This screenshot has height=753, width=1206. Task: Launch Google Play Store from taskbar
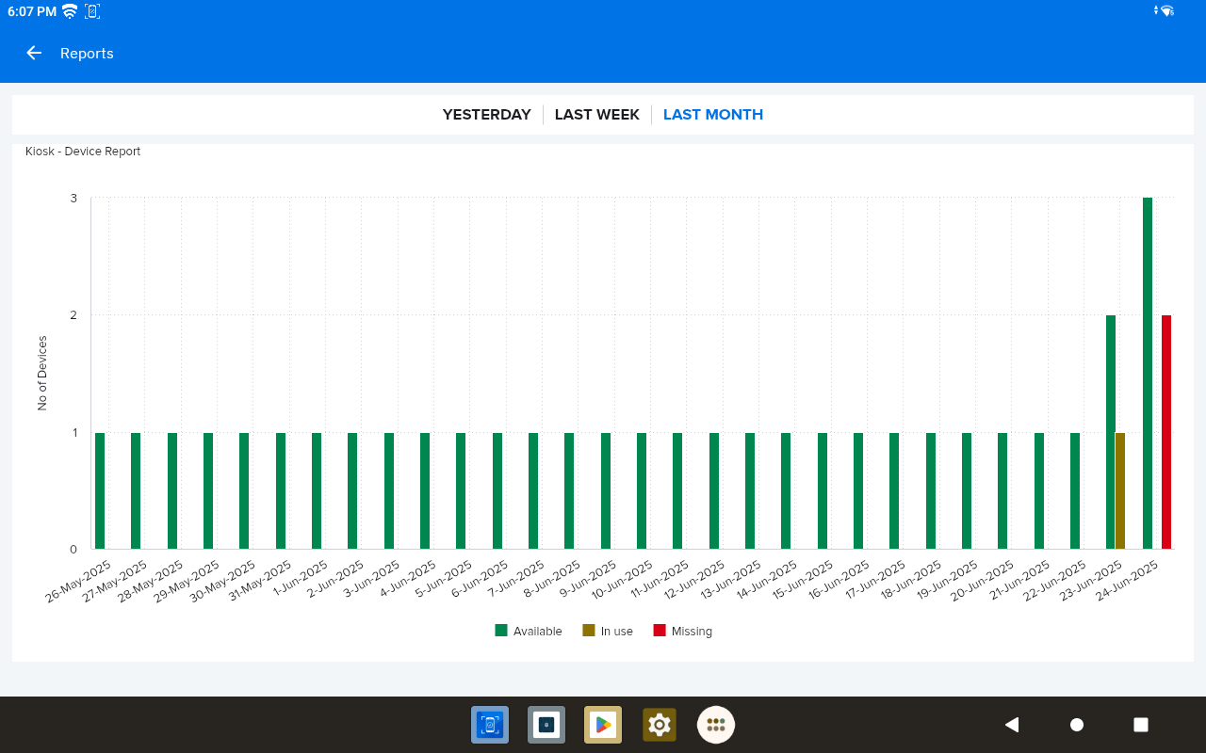603,725
